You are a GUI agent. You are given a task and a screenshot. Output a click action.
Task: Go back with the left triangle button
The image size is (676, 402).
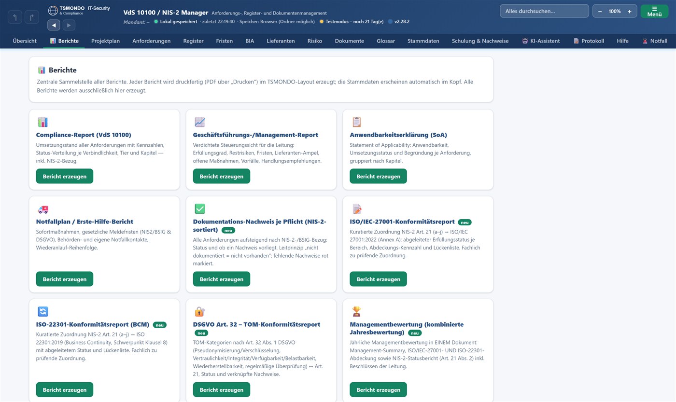[54, 25]
